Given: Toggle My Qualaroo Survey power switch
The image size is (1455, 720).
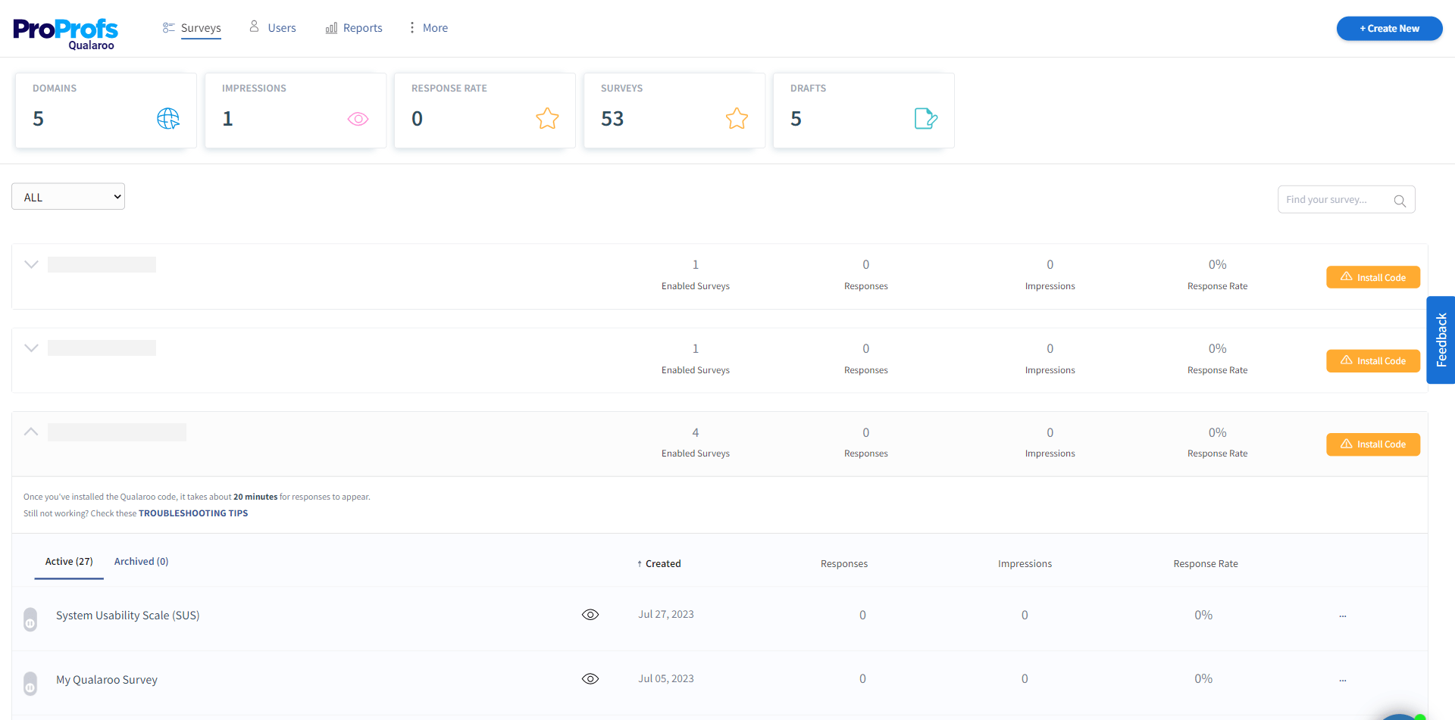Looking at the screenshot, I should point(30,684).
